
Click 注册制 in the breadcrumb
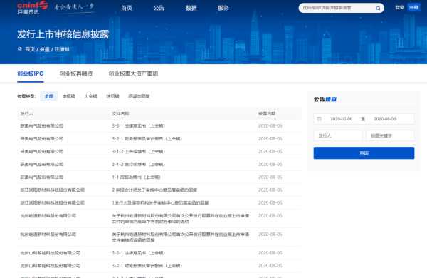click(x=62, y=49)
